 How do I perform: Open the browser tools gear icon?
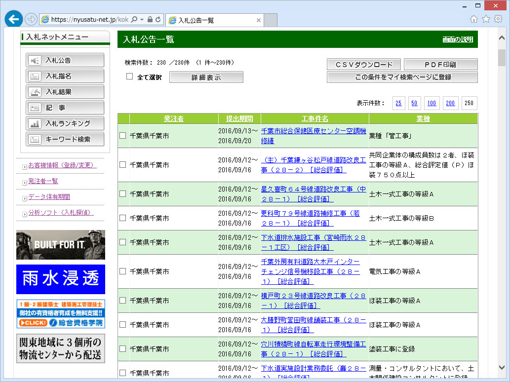pyautogui.click(x=498, y=19)
